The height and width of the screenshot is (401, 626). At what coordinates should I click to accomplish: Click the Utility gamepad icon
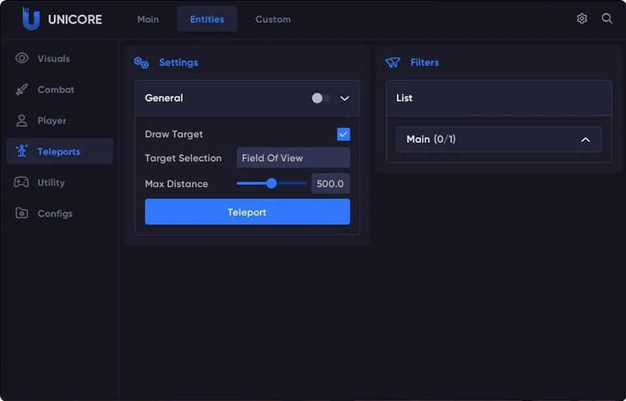(x=22, y=183)
